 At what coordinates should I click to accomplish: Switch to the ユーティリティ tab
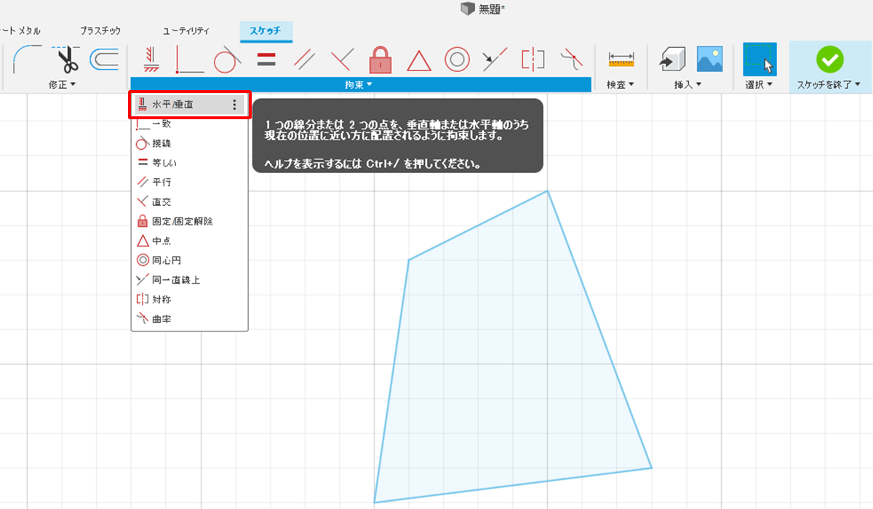(x=186, y=31)
